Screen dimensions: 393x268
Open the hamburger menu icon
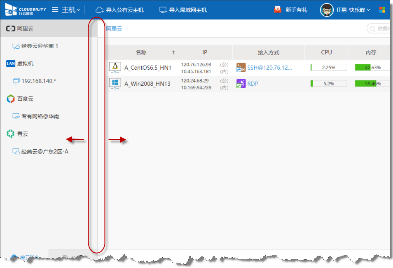coord(55,10)
